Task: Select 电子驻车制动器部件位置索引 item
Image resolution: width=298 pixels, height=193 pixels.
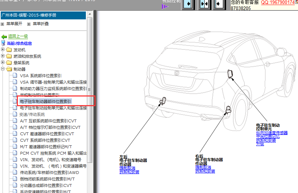Action: (46, 102)
